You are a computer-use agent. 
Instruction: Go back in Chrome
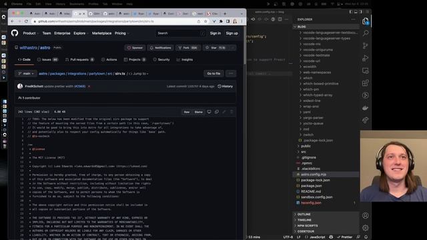(13, 21)
